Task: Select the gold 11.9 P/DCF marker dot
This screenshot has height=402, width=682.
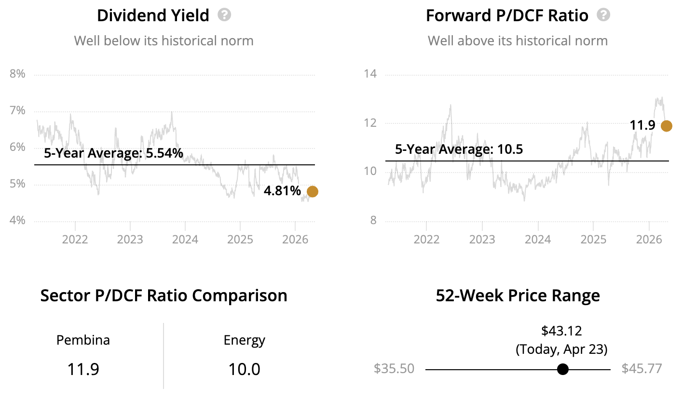Action: click(x=667, y=126)
